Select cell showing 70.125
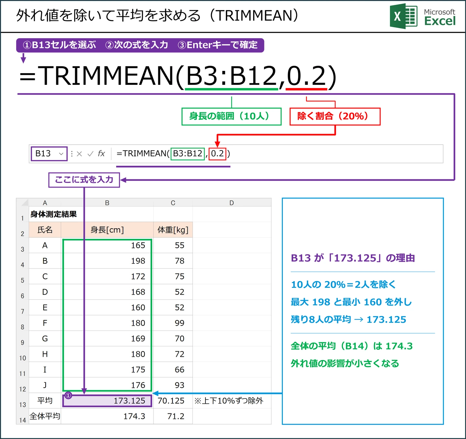 [x=173, y=401]
